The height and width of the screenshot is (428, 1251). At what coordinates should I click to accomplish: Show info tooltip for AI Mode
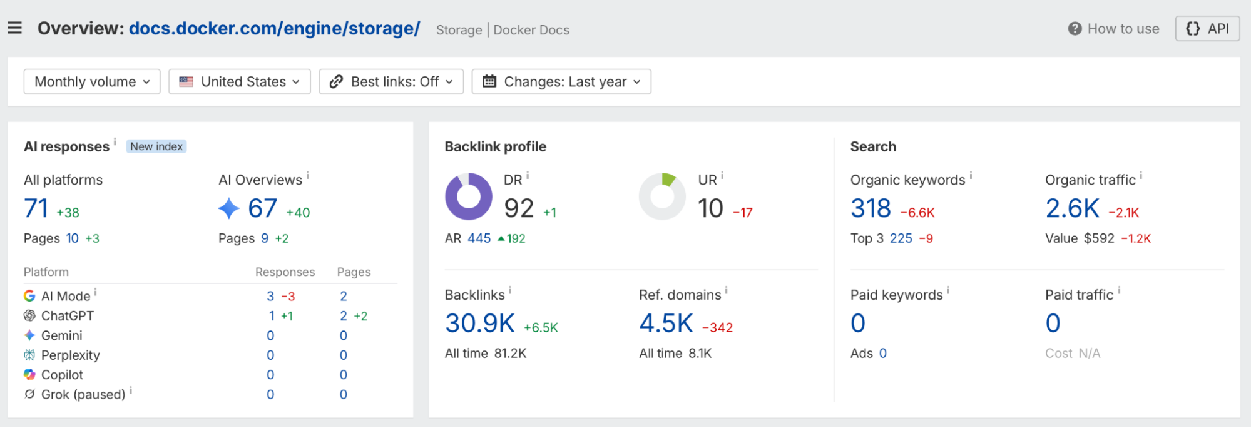click(95, 292)
